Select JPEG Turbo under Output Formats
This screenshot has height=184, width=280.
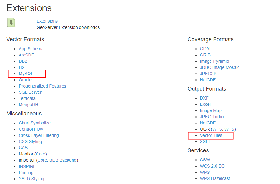(211, 117)
